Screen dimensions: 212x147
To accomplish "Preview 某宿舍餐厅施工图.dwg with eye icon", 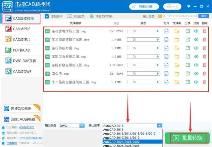I will point(196,31).
